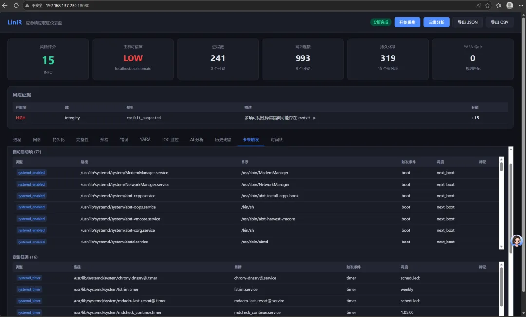Click the path /usr/lib/systemd/system/abrt-xorg.service
Image resolution: width=526 pixels, height=317 pixels.
[x=118, y=230]
